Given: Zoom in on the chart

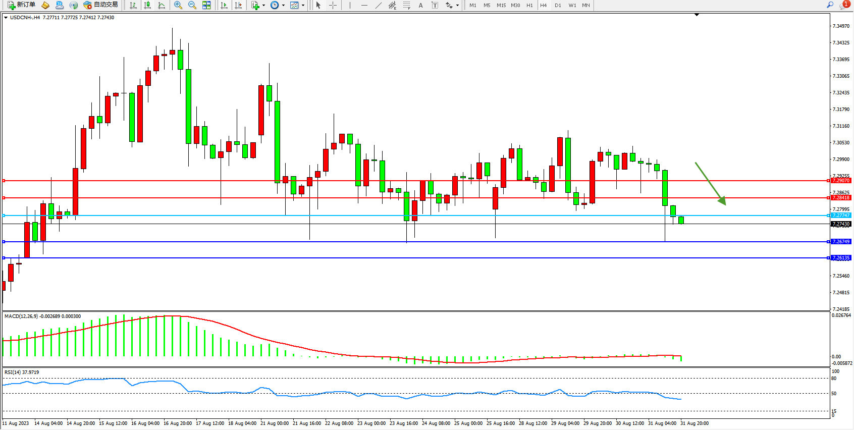Looking at the screenshot, I should coord(178,5).
